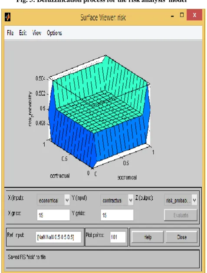The image size is (207, 273).
Task: Click the 'Plot points:' label
Action: pyautogui.click(x=95, y=235)
